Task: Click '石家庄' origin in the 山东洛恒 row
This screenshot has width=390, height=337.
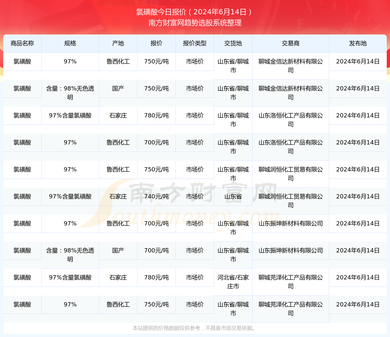Action: point(118,115)
